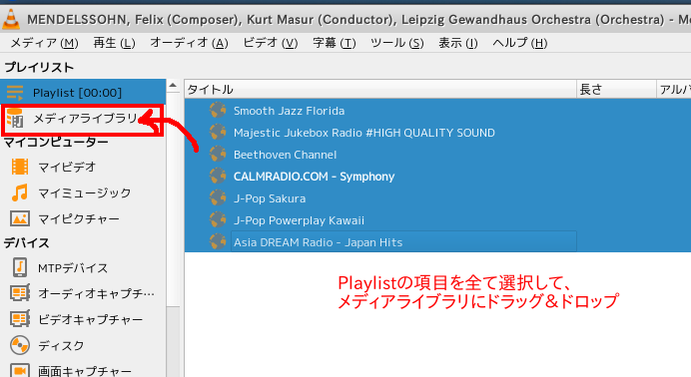Screen dimensions: 691x377
Task: Click the ビデオキャプチャー capture icon
Action: point(20,319)
